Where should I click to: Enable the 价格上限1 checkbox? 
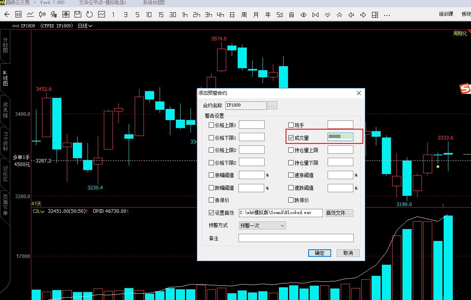pyautogui.click(x=211, y=125)
